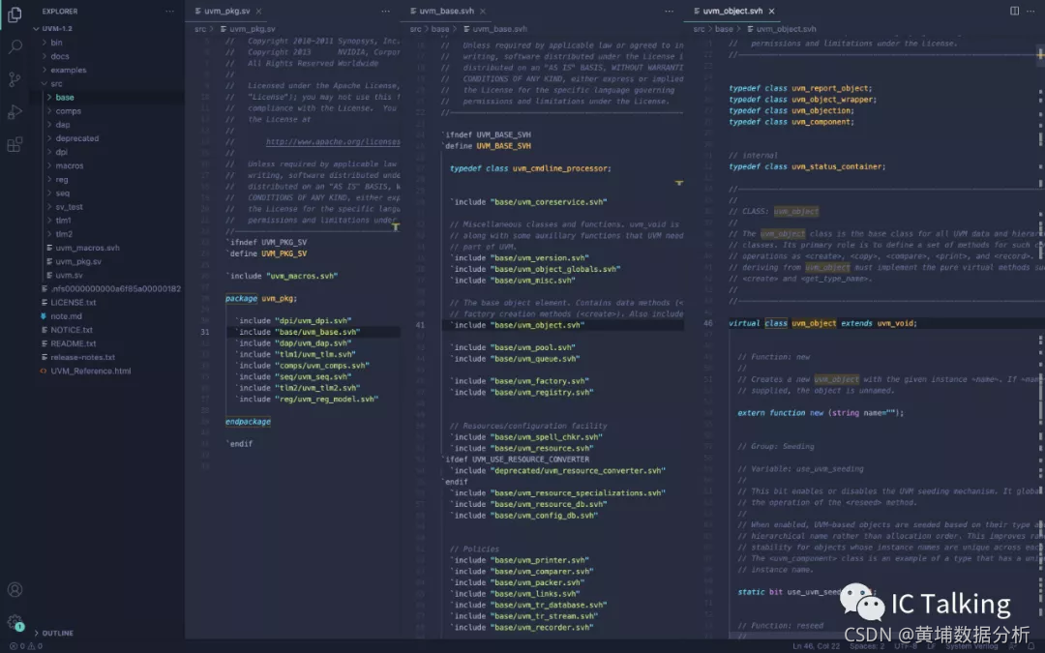
Task: Open the Search view in activity bar
Action: point(15,46)
